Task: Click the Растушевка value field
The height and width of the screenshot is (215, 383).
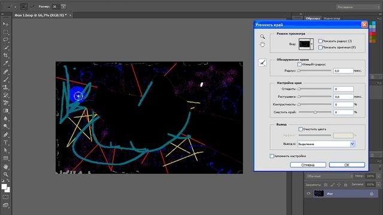Action: 343,97
